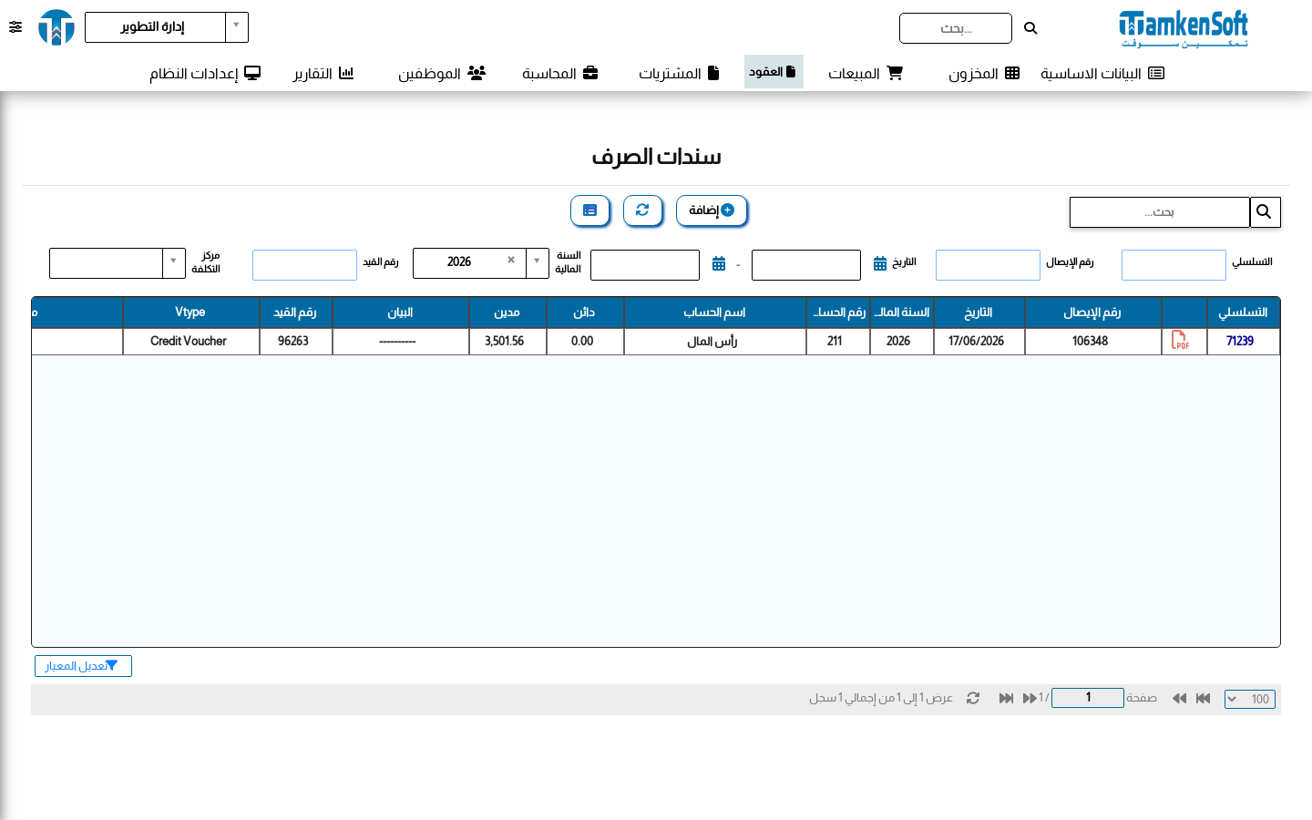Open التقارير menu
This screenshot has height=820, width=1312.
click(323, 73)
